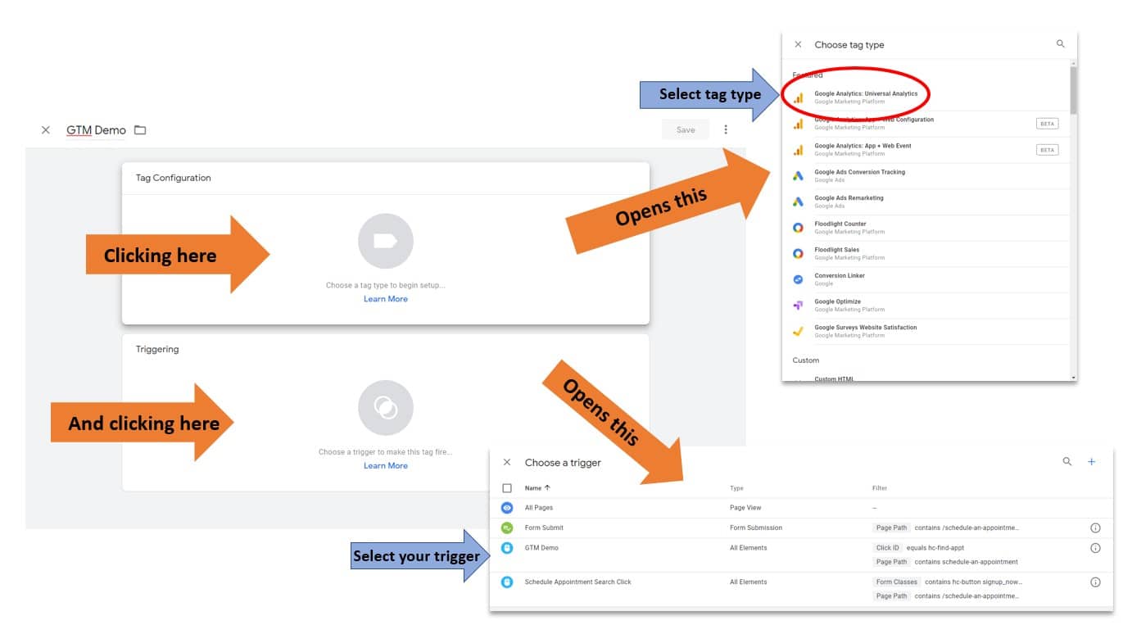Close the Choose tag type panel

tap(798, 44)
